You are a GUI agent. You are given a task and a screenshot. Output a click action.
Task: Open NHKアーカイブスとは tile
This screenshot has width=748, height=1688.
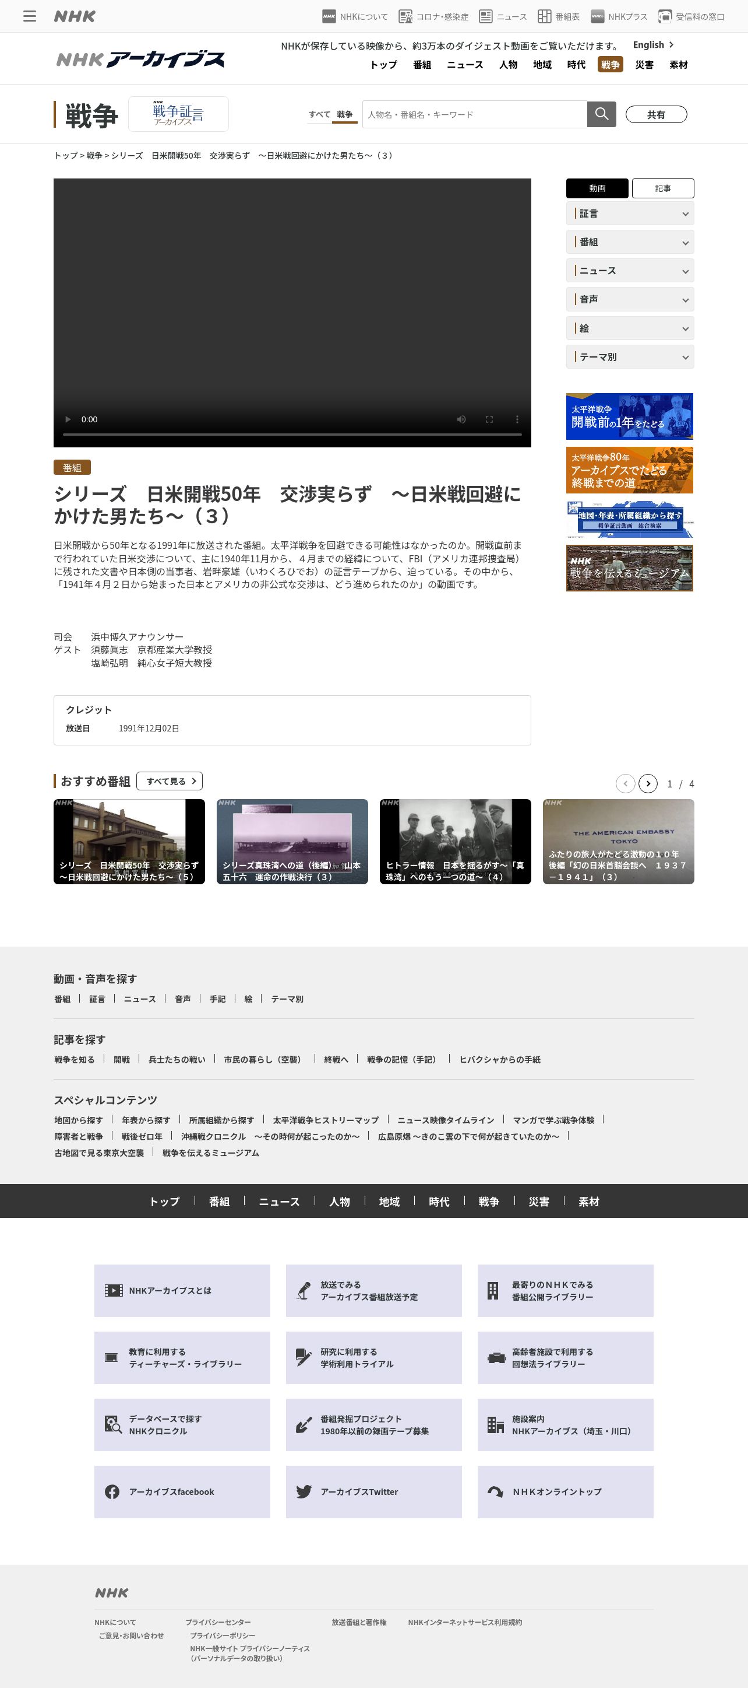click(x=182, y=1290)
